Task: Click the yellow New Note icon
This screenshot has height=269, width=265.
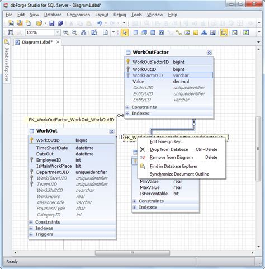Action: coord(196,32)
